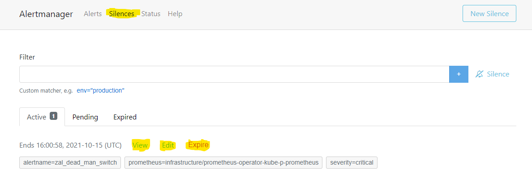Click the alertname=zal_dead_man_switch label

click(x=70, y=162)
